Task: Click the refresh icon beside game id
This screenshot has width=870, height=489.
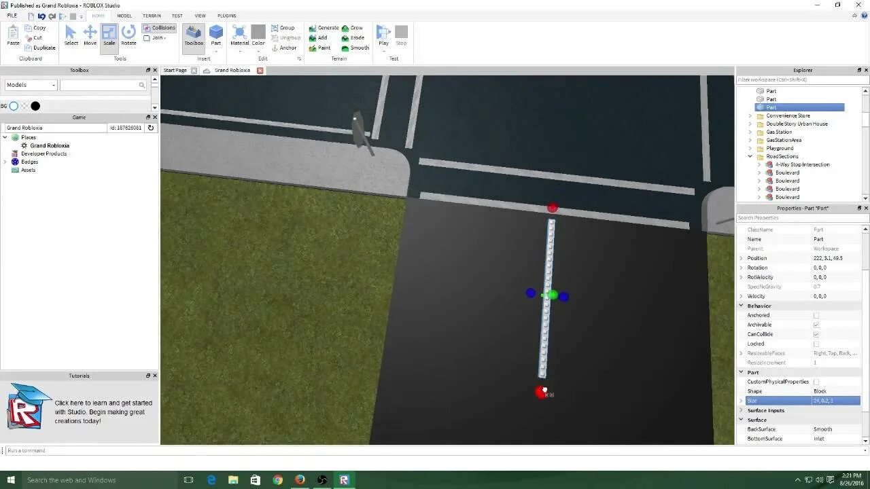Action: [151, 128]
